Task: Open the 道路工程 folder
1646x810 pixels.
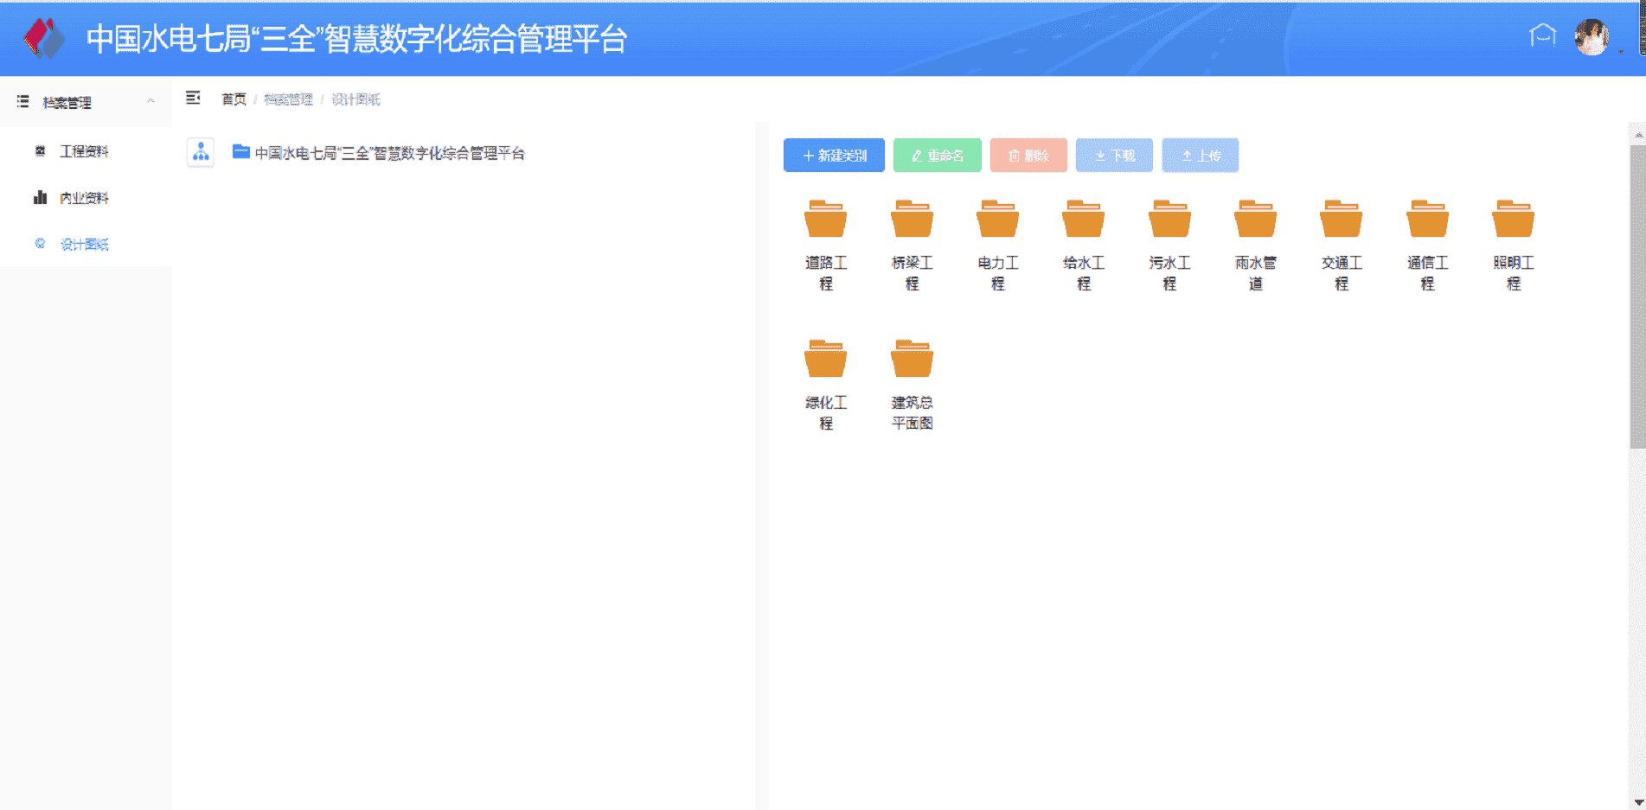Action: (825, 220)
